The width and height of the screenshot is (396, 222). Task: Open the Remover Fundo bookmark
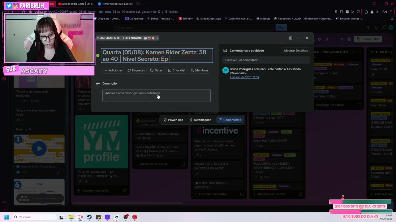318,18
